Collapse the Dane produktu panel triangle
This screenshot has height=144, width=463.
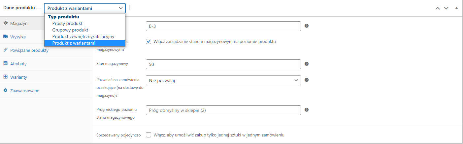point(457,8)
